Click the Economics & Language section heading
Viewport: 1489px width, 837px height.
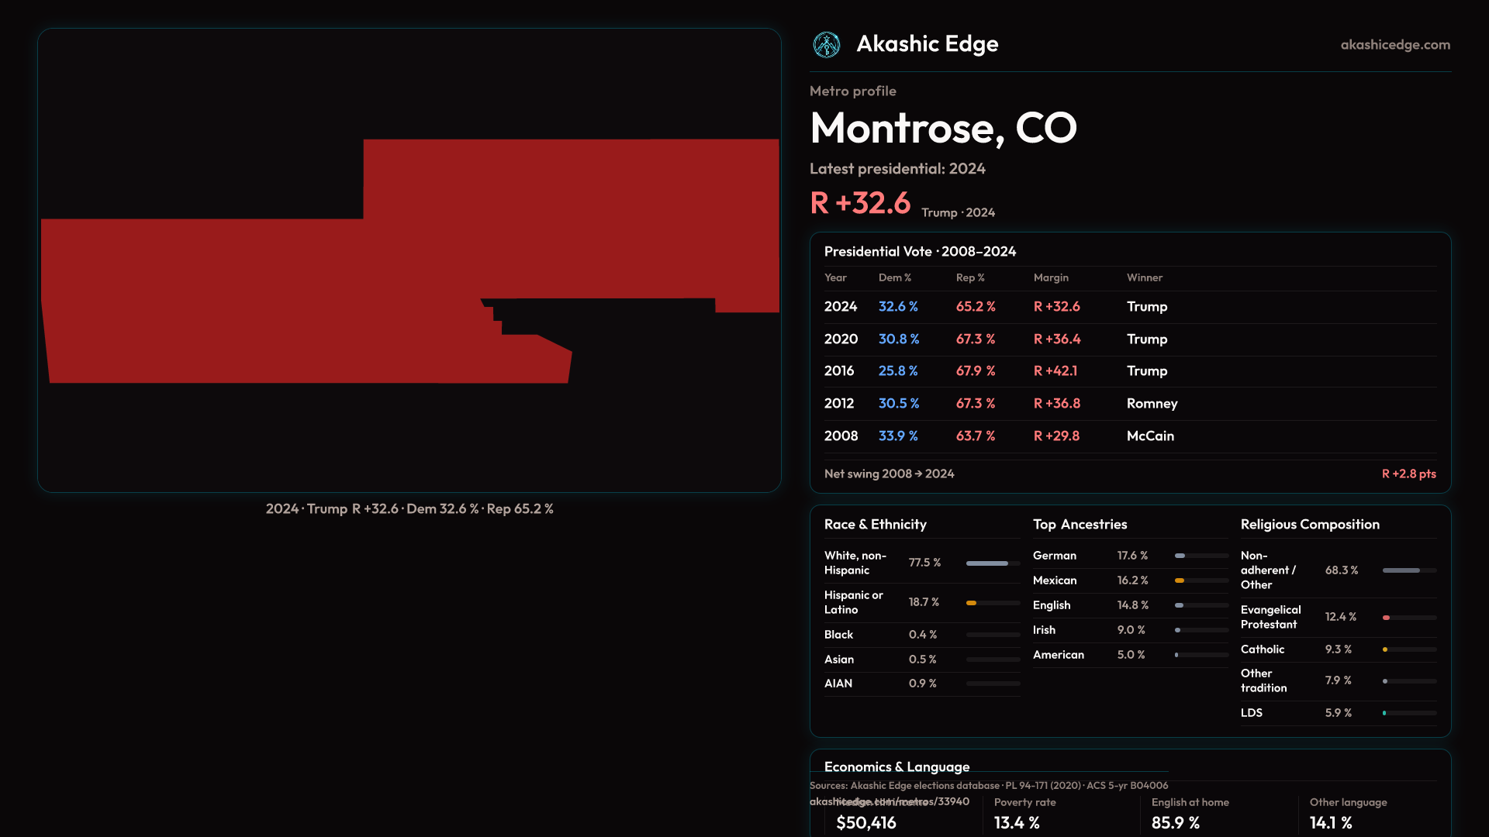pos(897,766)
